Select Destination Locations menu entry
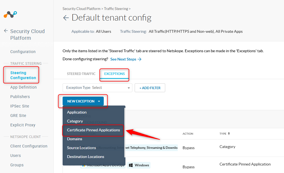This screenshot has height=173, width=284. [x=85, y=157]
